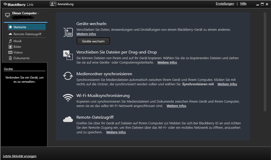Image resolution: width=271 pixels, height=160 pixels.
Task: Click the device switch icon beside Geräte wechseln
Action: pyautogui.click(x=68, y=32)
